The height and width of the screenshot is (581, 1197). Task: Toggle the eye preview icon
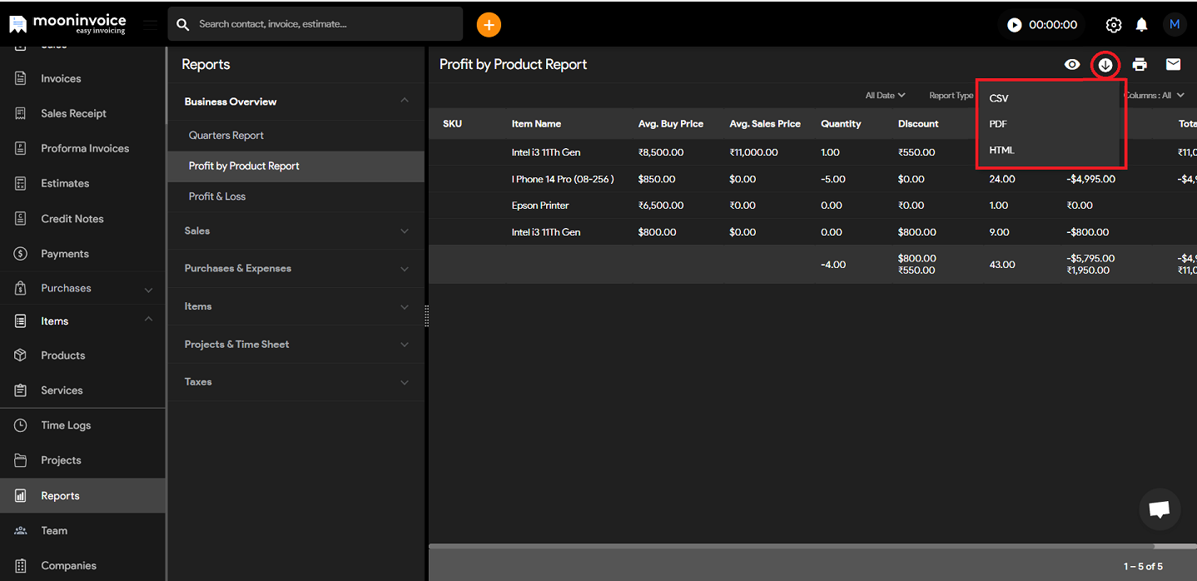[1072, 65]
